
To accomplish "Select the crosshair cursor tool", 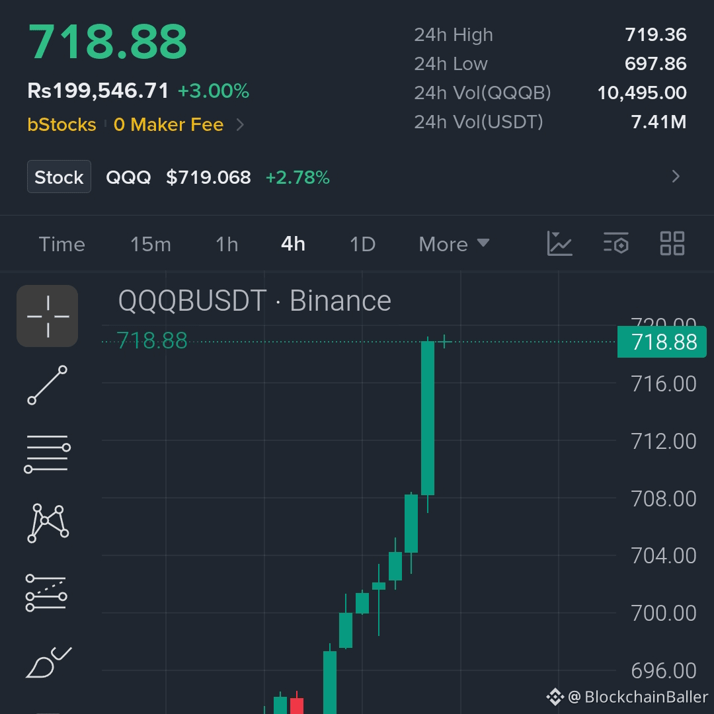I will pyautogui.click(x=48, y=315).
